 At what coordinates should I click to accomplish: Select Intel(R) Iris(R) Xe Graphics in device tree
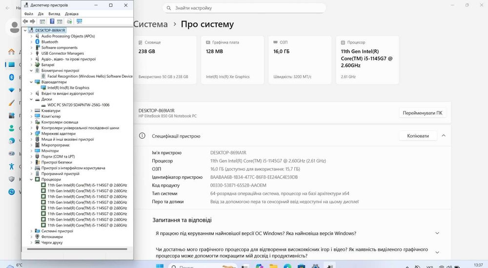pyautogui.click(x=68, y=88)
